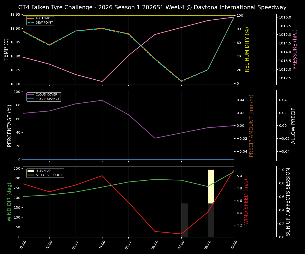Click the yellow sun-up bar at 08:00
Image resolution: width=305 pixels, height=254 pixels.
click(x=211, y=186)
